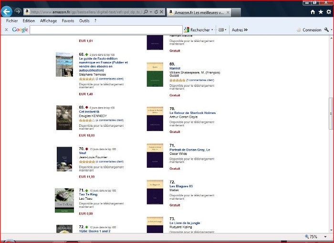Click the Home icon
The height and width of the screenshot is (243, 334).
pos(313,12)
